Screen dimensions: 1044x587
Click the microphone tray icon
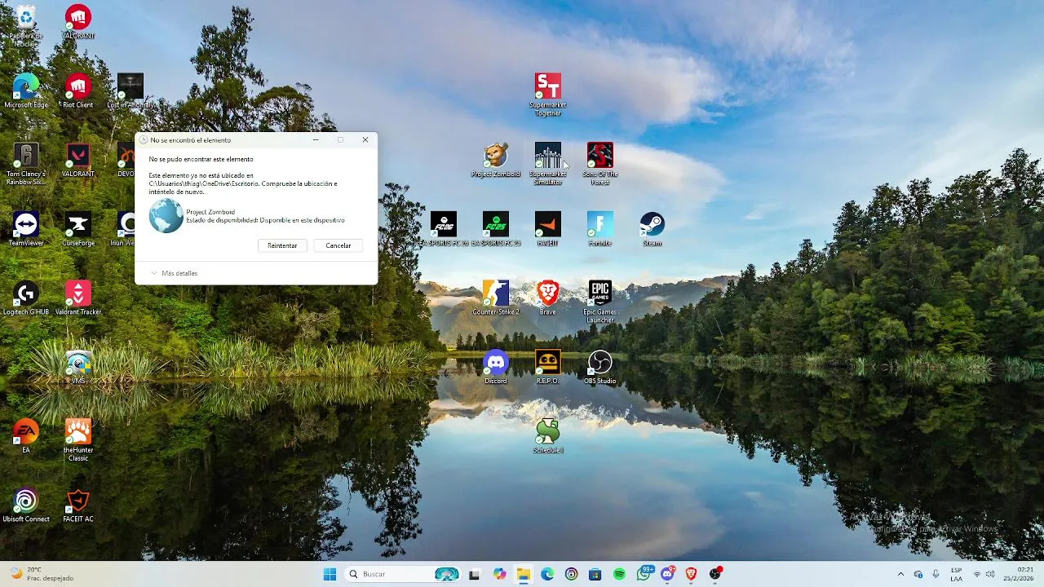click(936, 574)
